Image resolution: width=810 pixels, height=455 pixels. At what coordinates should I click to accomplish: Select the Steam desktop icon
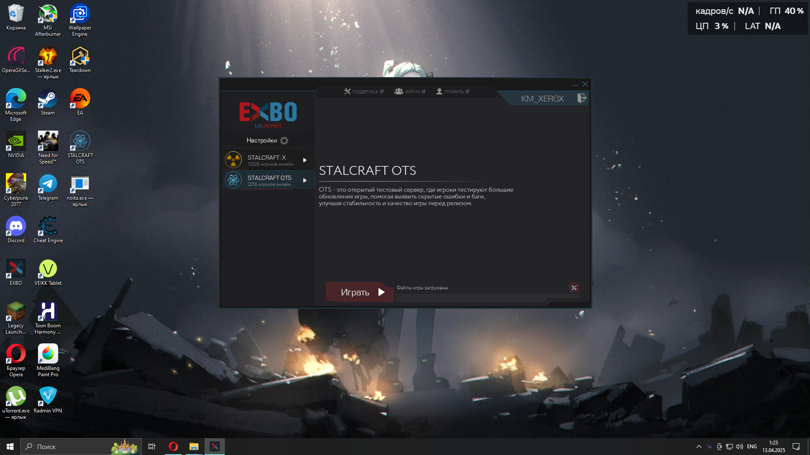point(48,102)
